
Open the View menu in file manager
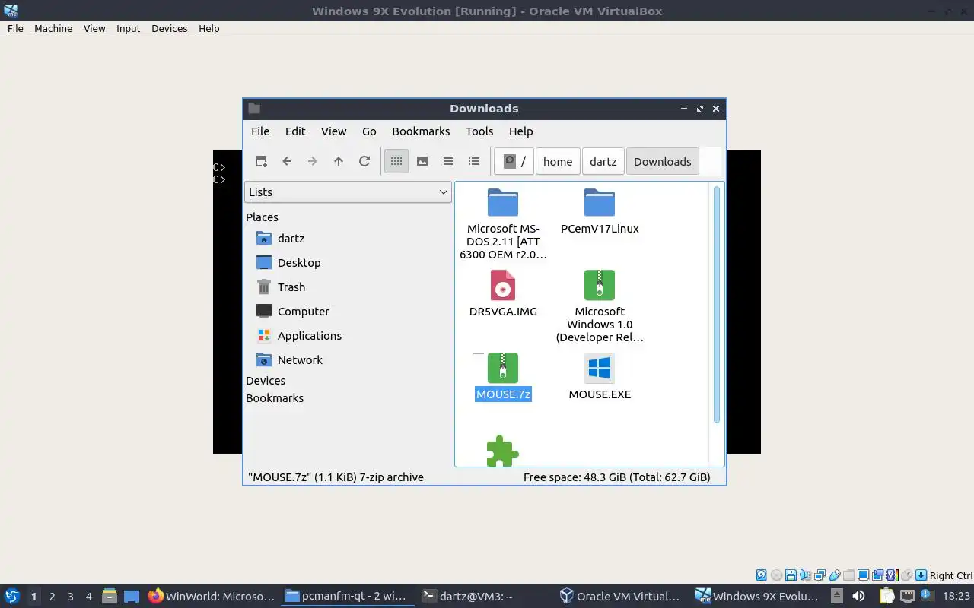(x=333, y=131)
